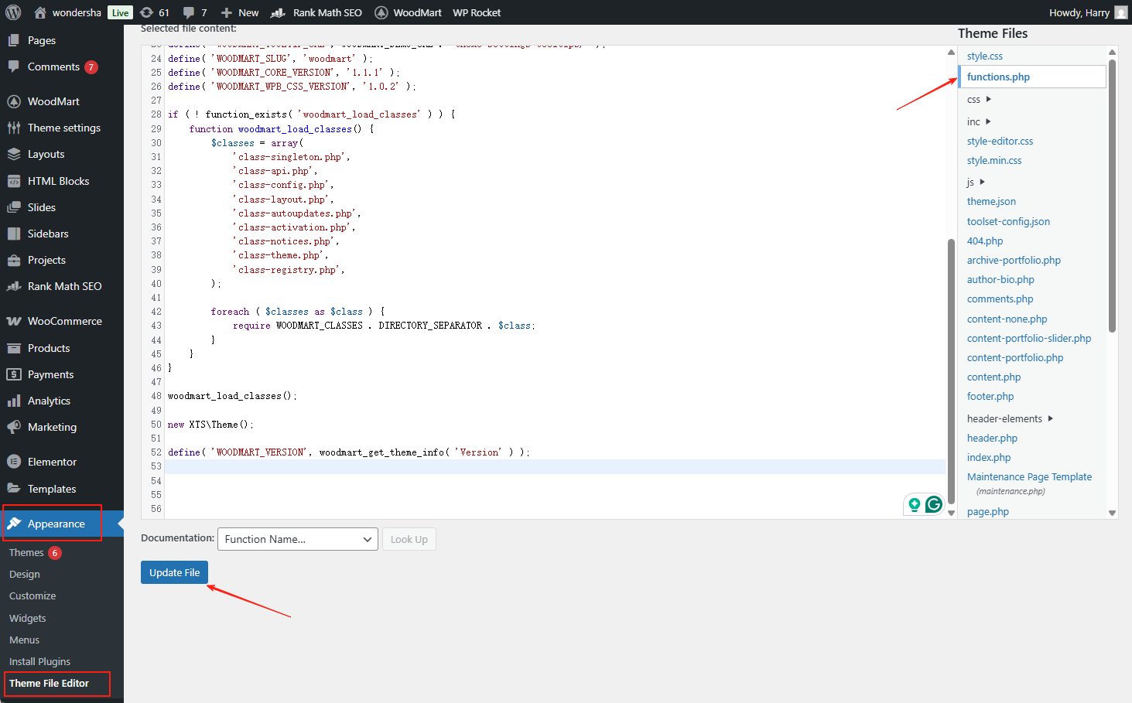Screen dimensions: 1132x703
Task: Open the Function Name documentation dropdown
Action: coord(297,539)
